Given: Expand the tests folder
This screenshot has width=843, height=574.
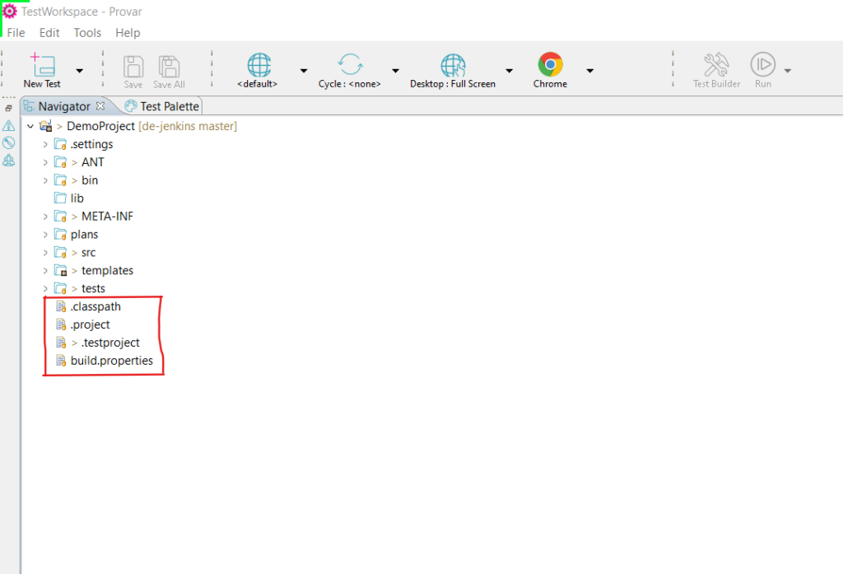Looking at the screenshot, I should tap(45, 289).
